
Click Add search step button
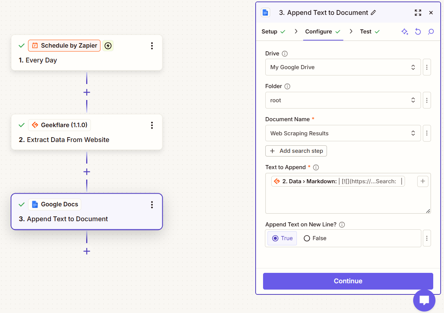(x=296, y=151)
